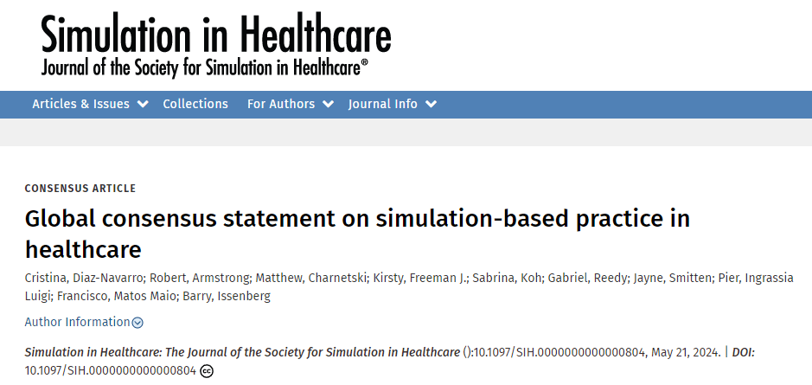
Task: Expand Author Information circled chevron icon
Action: pyautogui.click(x=137, y=323)
